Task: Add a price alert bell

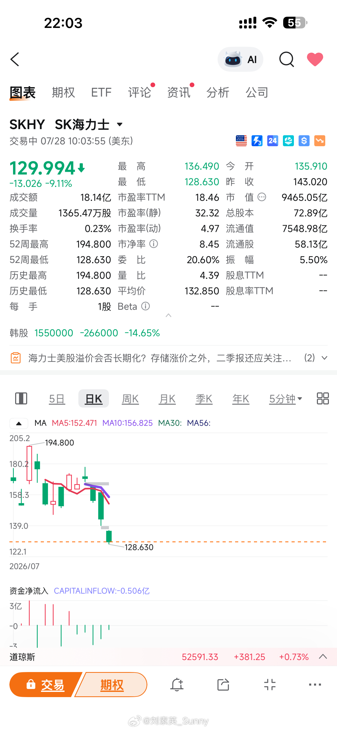Action: pyautogui.click(x=177, y=685)
